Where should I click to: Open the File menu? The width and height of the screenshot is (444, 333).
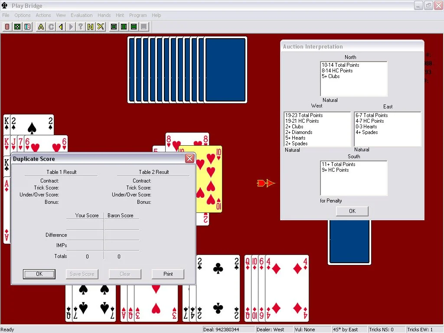pyautogui.click(x=6, y=15)
